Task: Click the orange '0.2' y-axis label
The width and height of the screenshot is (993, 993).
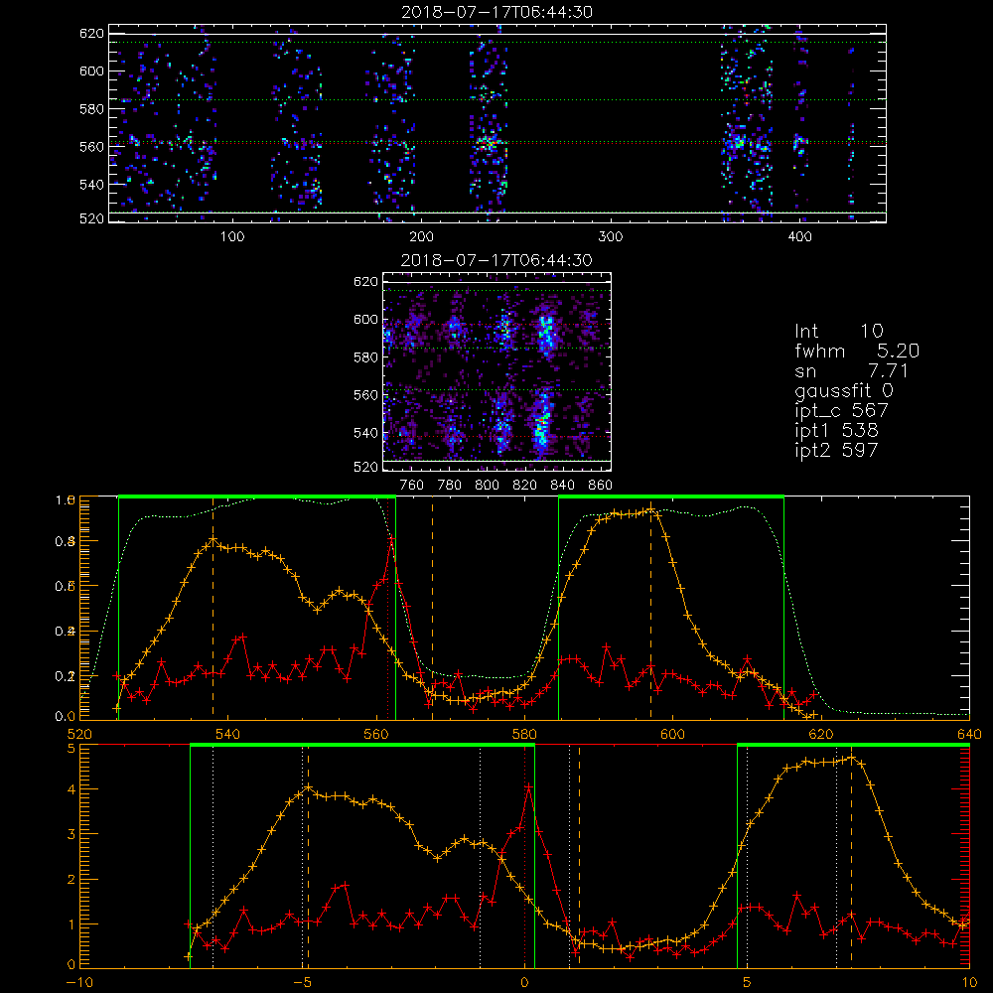Action: pyautogui.click(x=66, y=676)
